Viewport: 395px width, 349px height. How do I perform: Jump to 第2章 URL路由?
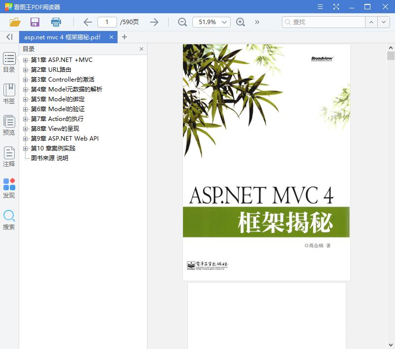[x=51, y=70]
